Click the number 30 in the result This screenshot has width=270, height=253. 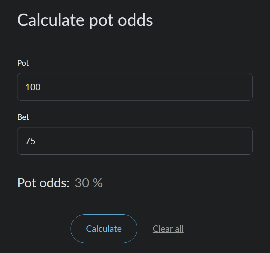[82, 183]
